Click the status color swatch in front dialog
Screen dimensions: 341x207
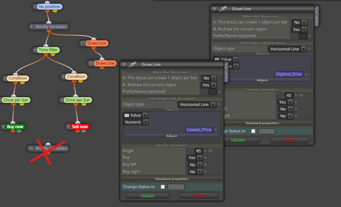click(x=176, y=187)
